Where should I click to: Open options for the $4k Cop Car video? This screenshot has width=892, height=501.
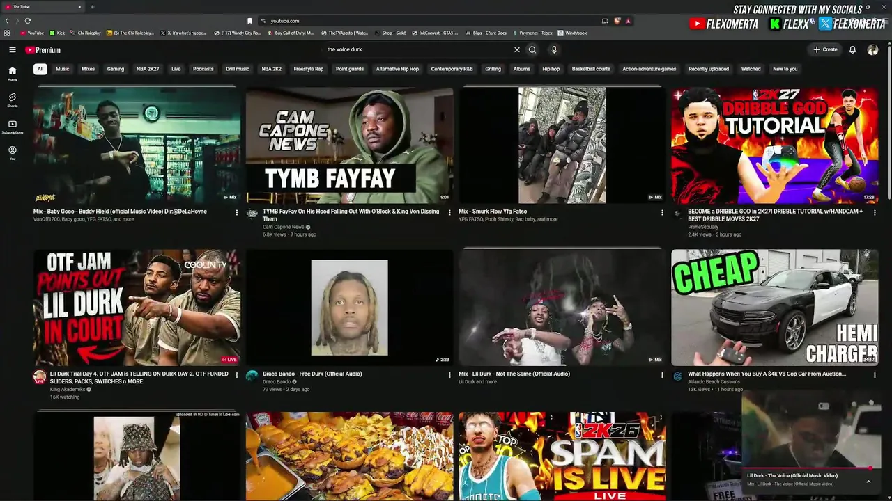click(x=875, y=375)
